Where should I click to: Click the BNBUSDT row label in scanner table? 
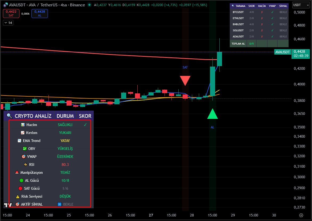point(238,24)
